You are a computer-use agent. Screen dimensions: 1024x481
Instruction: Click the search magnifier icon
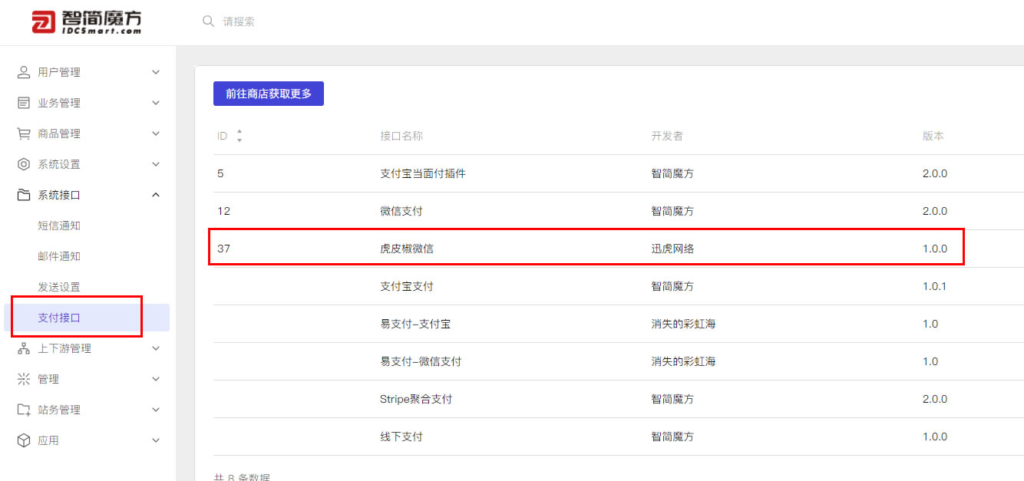(208, 21)
